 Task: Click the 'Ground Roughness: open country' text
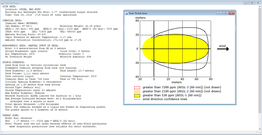(26, 51)
